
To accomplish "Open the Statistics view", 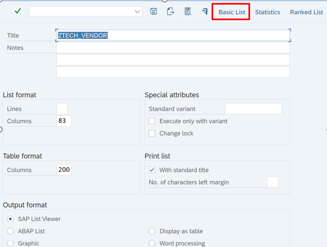I will pyautogui.click(x=268, y=12).
